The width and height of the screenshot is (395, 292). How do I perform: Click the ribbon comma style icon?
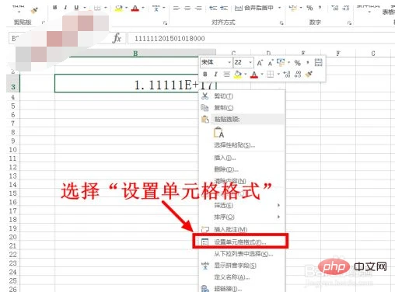pos(320,8)
